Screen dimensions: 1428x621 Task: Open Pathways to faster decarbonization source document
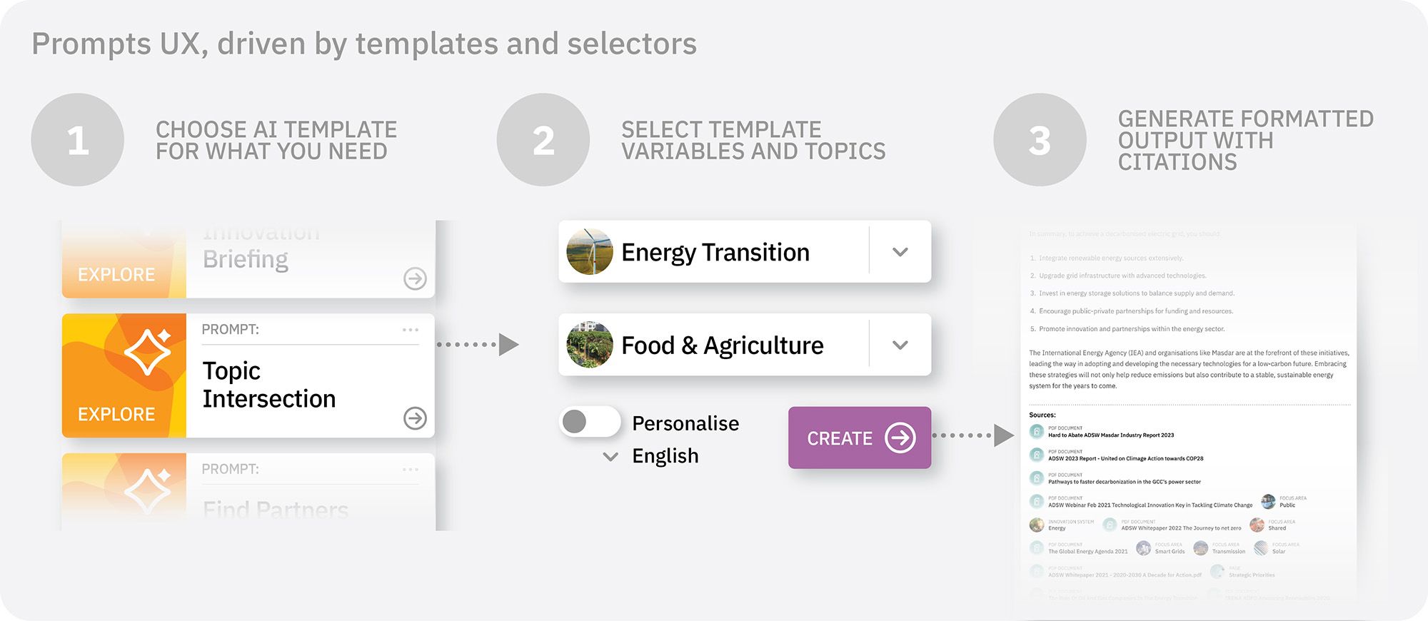[x=1124, y=482]
